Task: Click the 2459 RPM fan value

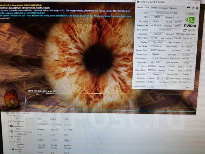Action: point(41,130)
